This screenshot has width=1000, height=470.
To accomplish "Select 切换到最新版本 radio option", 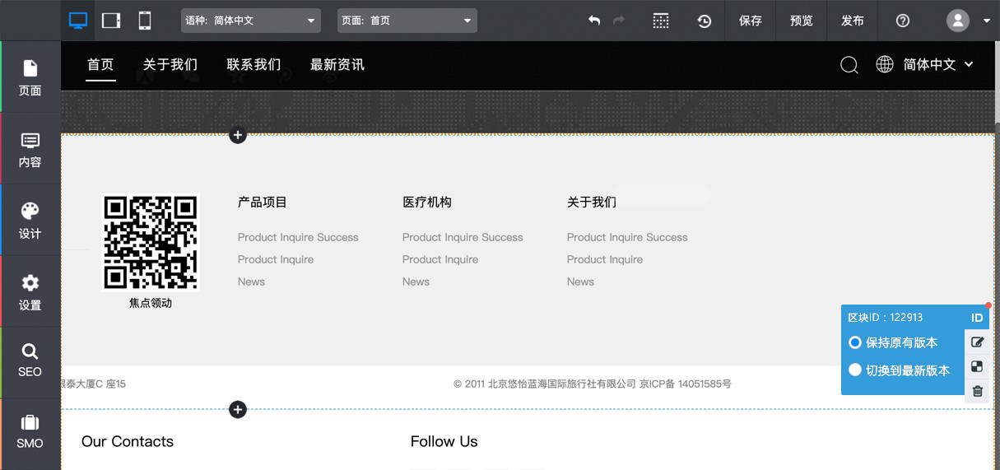I will (x=855, y=370).
